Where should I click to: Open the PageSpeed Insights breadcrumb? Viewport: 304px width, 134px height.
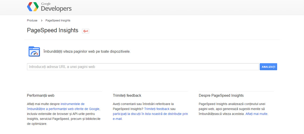pyautogui.click(x=58, y=20)
